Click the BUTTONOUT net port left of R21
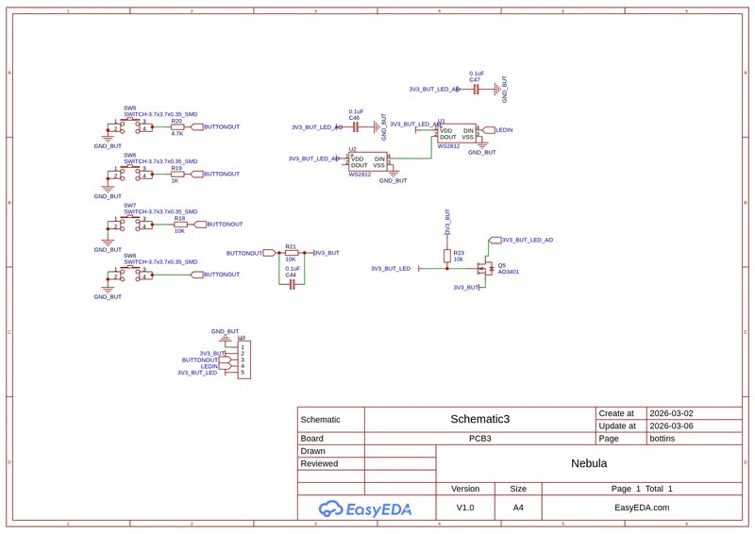The height and width of the screenshot is (534, 755). click(269, 253)
